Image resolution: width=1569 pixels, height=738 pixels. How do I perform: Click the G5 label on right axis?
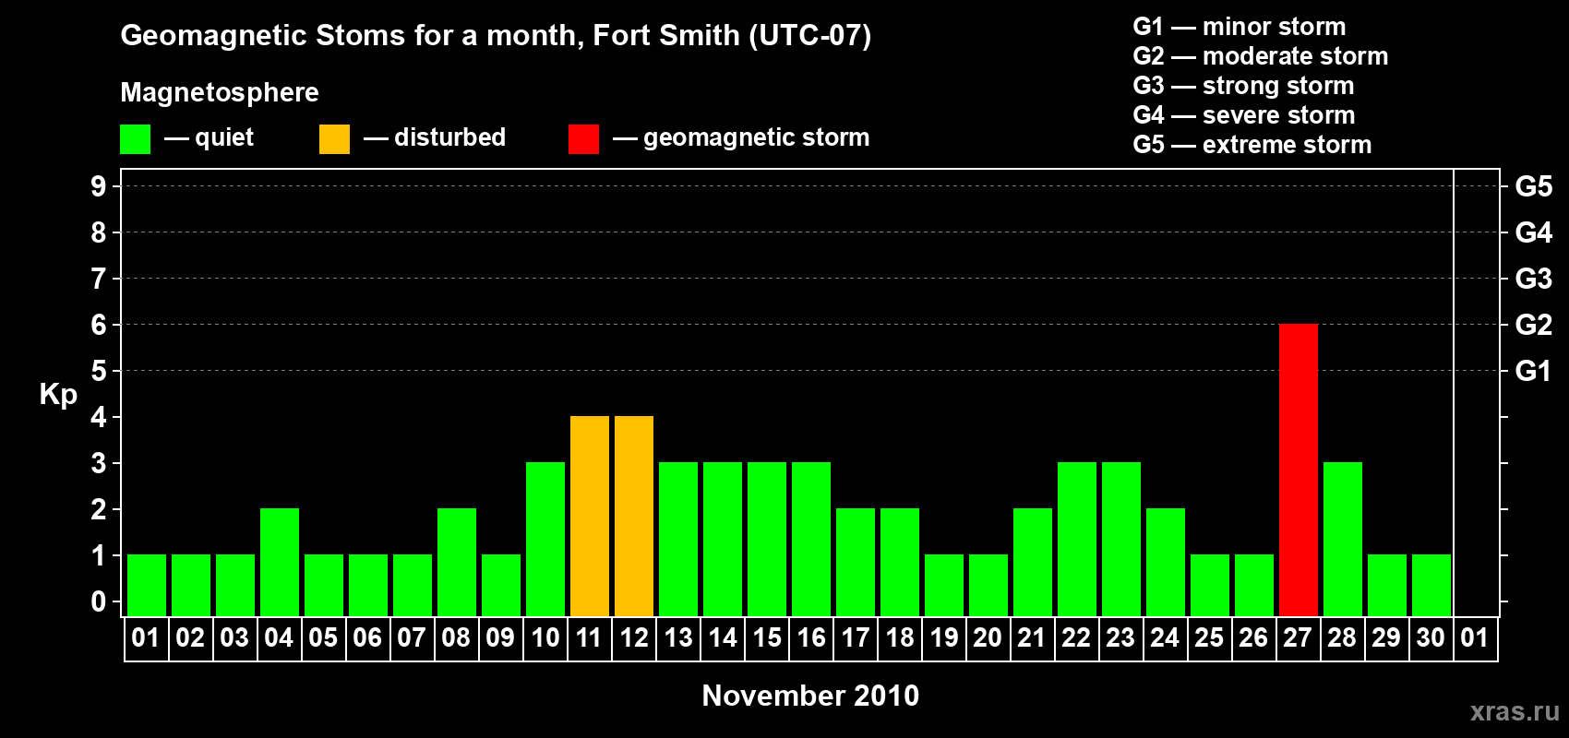[1534, 186]
